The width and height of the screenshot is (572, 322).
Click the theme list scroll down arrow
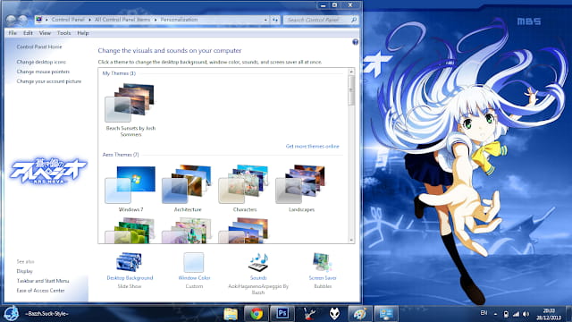point(351,240)
